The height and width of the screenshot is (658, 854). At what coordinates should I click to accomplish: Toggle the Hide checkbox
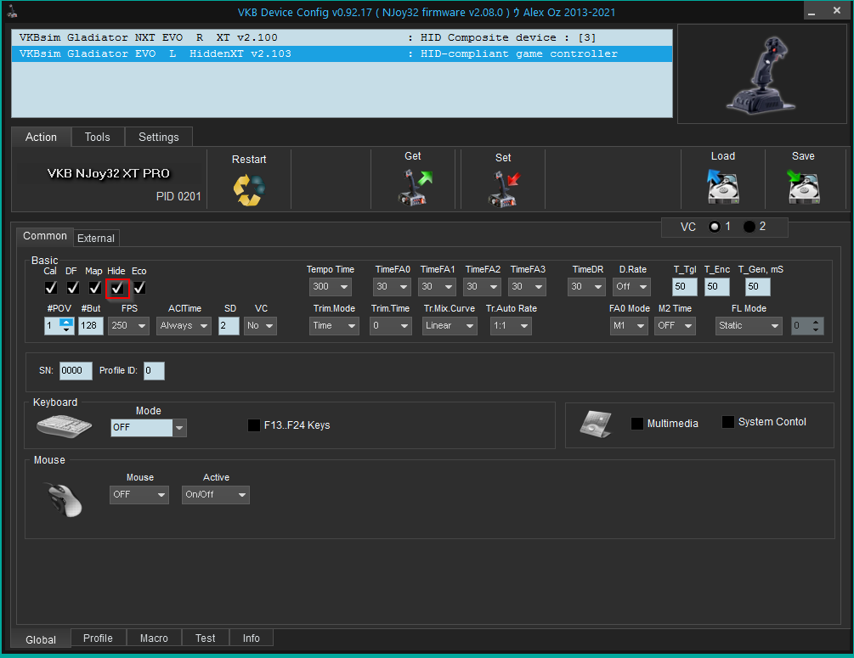[117, 288]
